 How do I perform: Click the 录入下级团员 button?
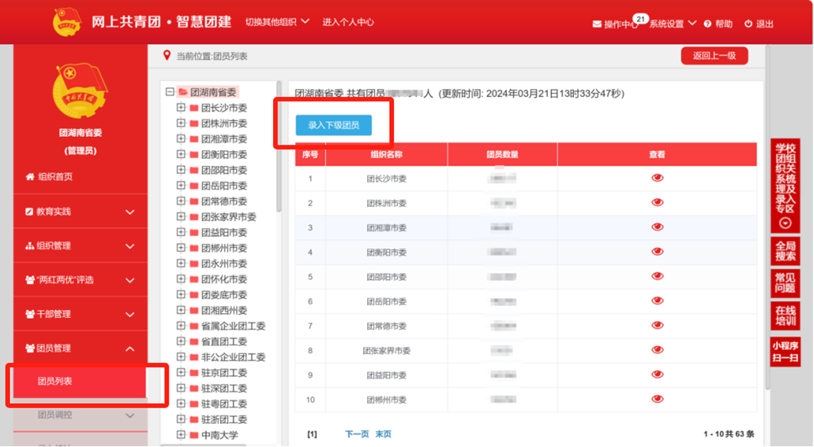[334, 125]
